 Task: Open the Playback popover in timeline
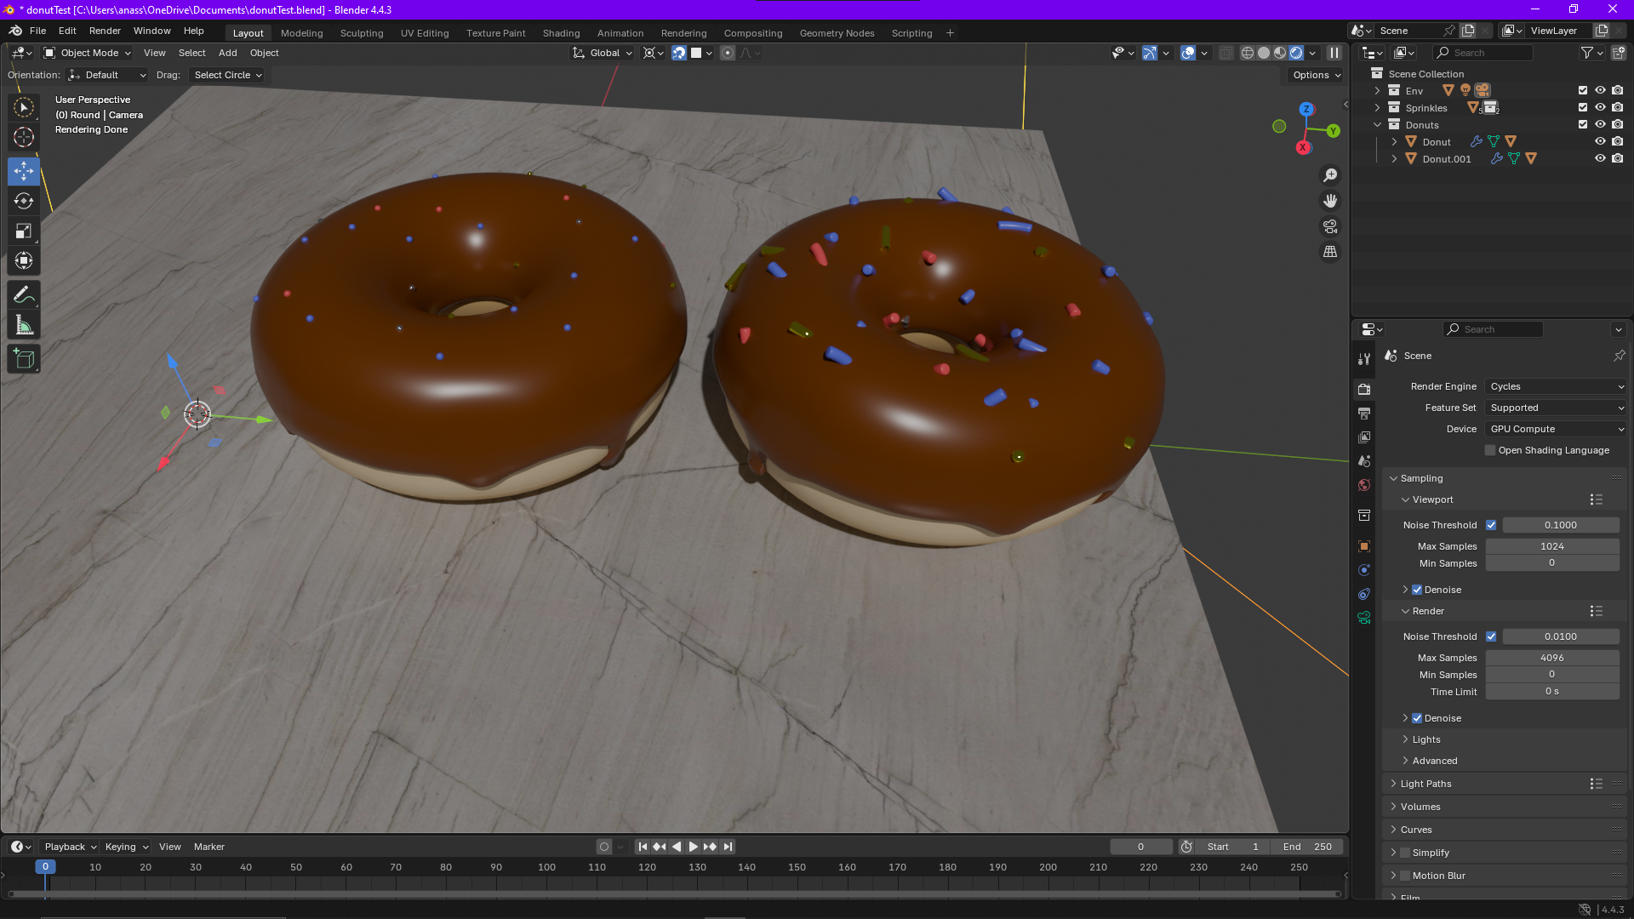[70, 847]
